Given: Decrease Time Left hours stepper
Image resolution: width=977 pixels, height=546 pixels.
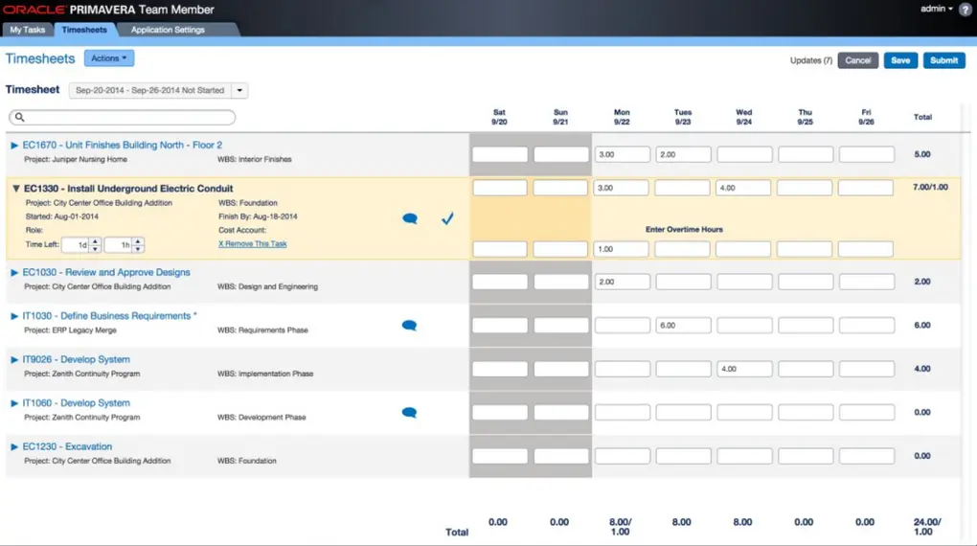Looking at the screenshot, I should point(138,249).
